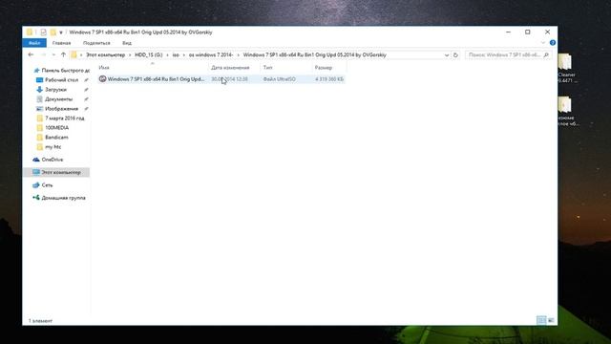Open Загрузки in the sidebar

point(55,89)
